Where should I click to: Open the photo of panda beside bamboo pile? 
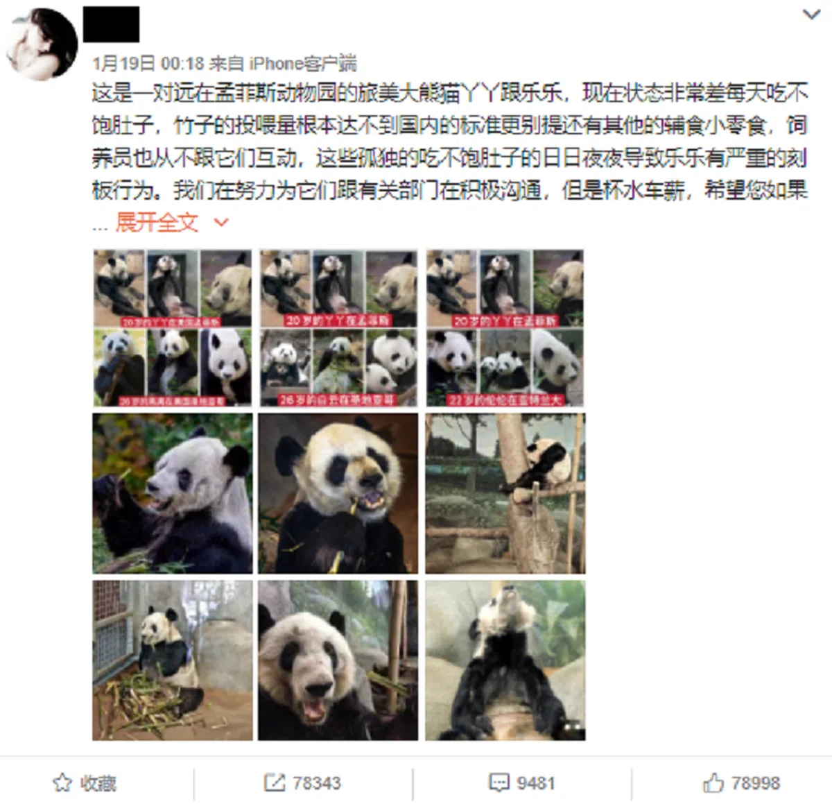point(173,660)
